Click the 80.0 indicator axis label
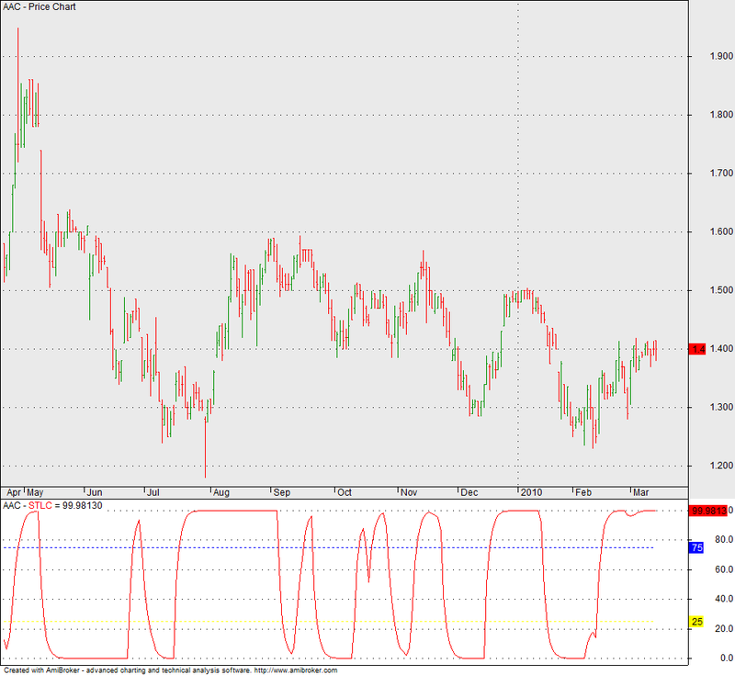Viewport: 735px width, 675px height. click(x=724, y=540)
